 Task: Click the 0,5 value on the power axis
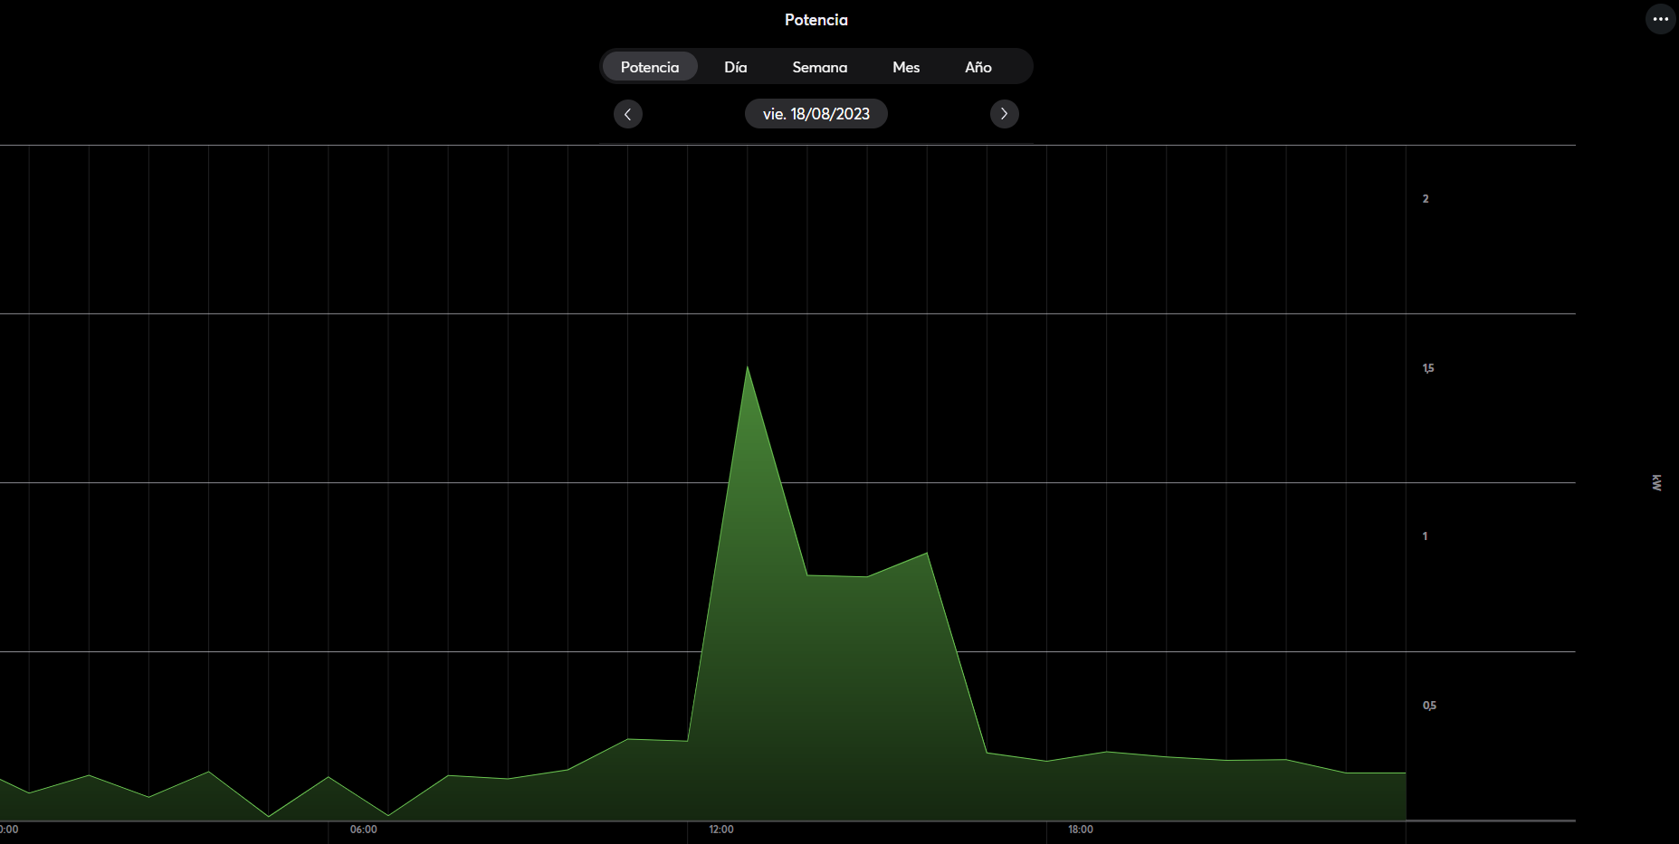[x=1429, y=706]
